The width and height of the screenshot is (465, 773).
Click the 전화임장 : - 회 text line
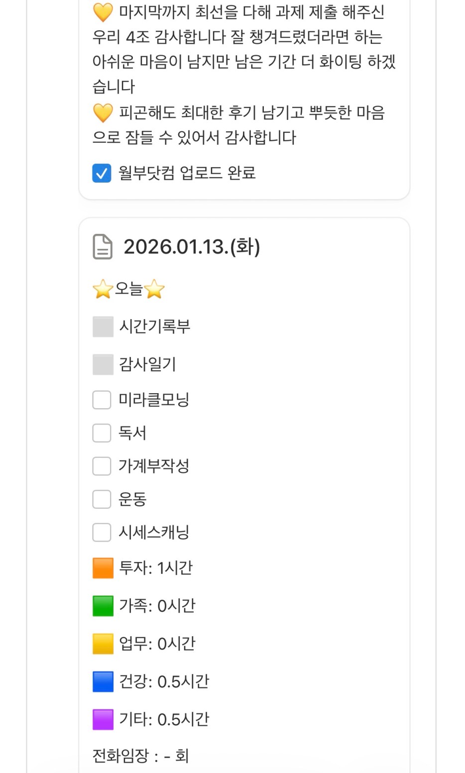pos(140,756)
